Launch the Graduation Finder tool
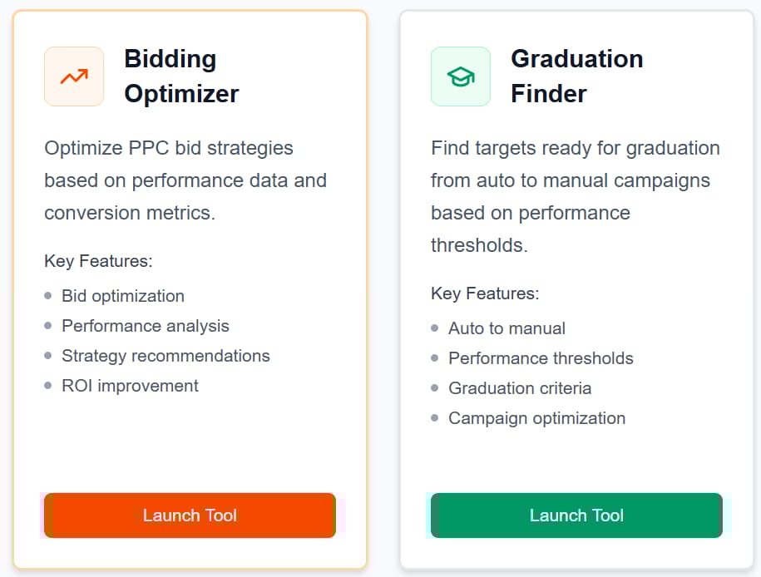The width and height of the screenshot is (761, 577). (x=576, y=515)
